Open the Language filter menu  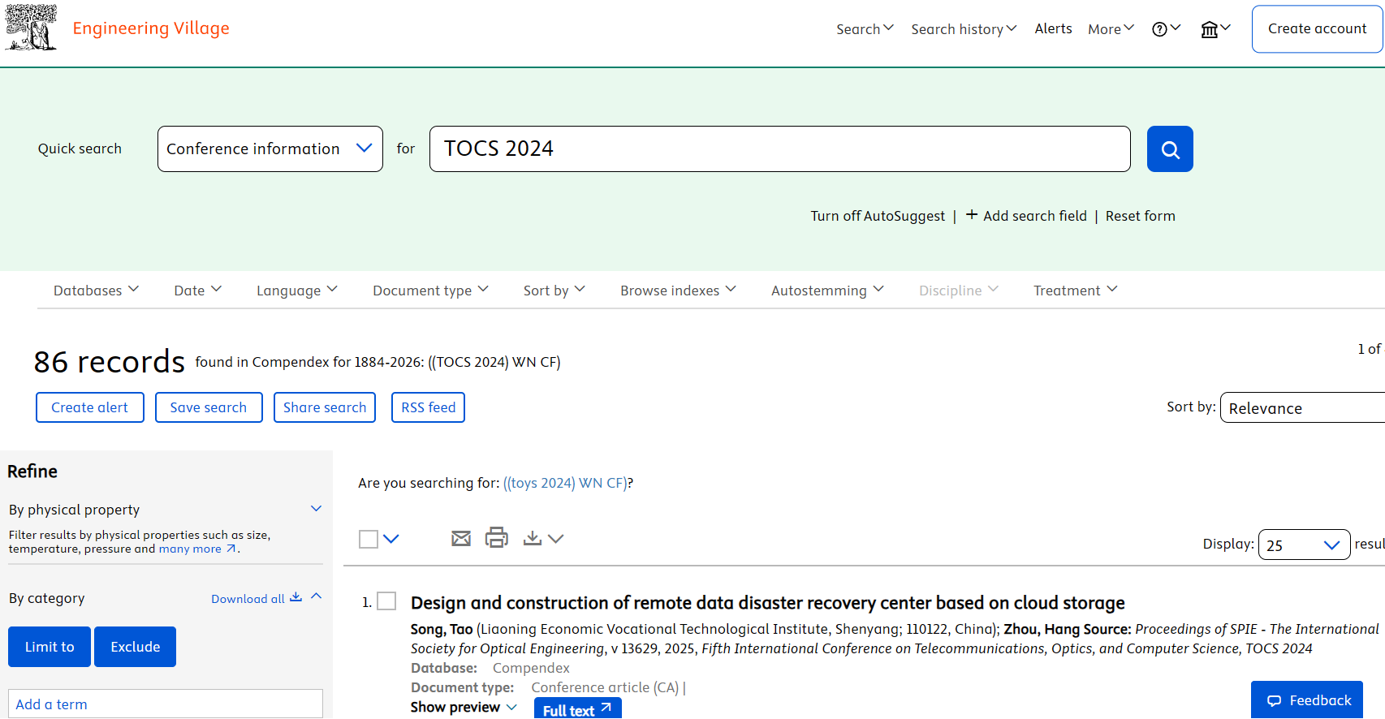297,291
